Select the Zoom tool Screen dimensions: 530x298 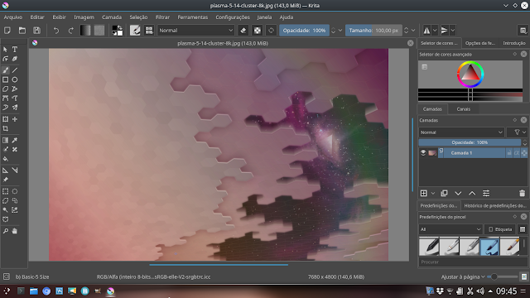6,231
